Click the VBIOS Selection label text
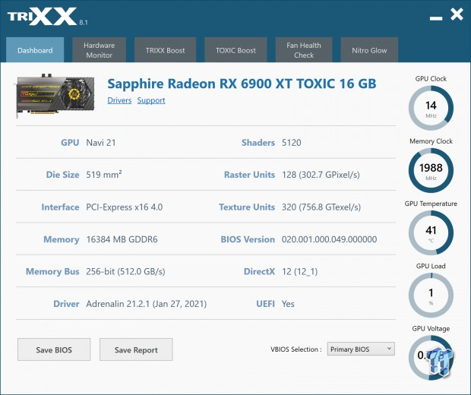Image resolution: width=471 pixels, height=395 pixels. [296, 349]
